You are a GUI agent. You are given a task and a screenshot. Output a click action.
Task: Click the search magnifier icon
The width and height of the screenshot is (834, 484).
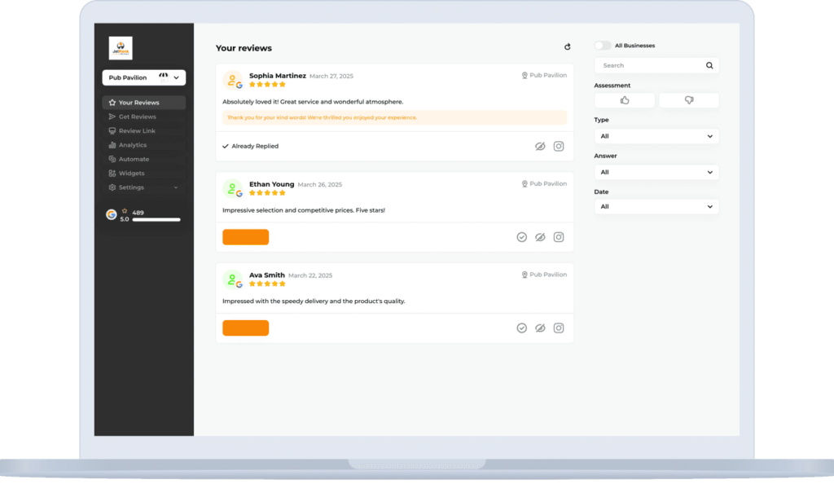(709, 65)
